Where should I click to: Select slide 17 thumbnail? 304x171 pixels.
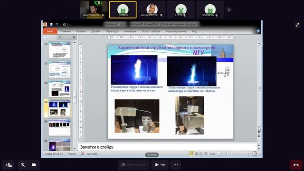pos(59,69)
